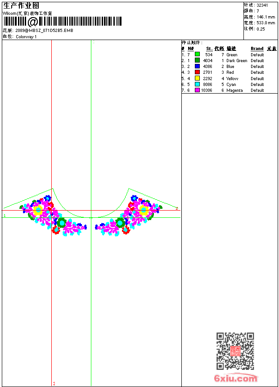This screenshot has width=279, height=387.
Task: Click the barcode at top
Action: pos(63,22)
